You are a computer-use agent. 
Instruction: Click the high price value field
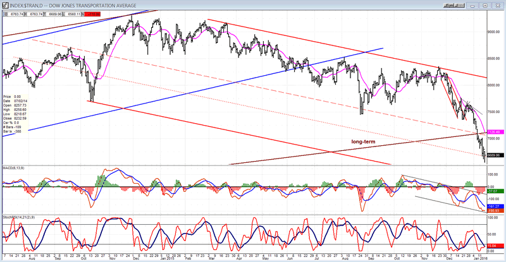36,14
